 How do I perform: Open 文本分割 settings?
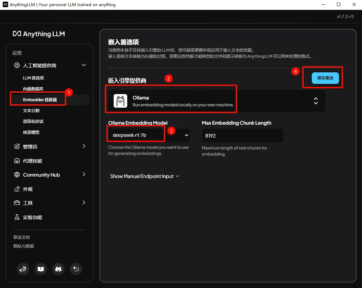(x=31, y=110)
